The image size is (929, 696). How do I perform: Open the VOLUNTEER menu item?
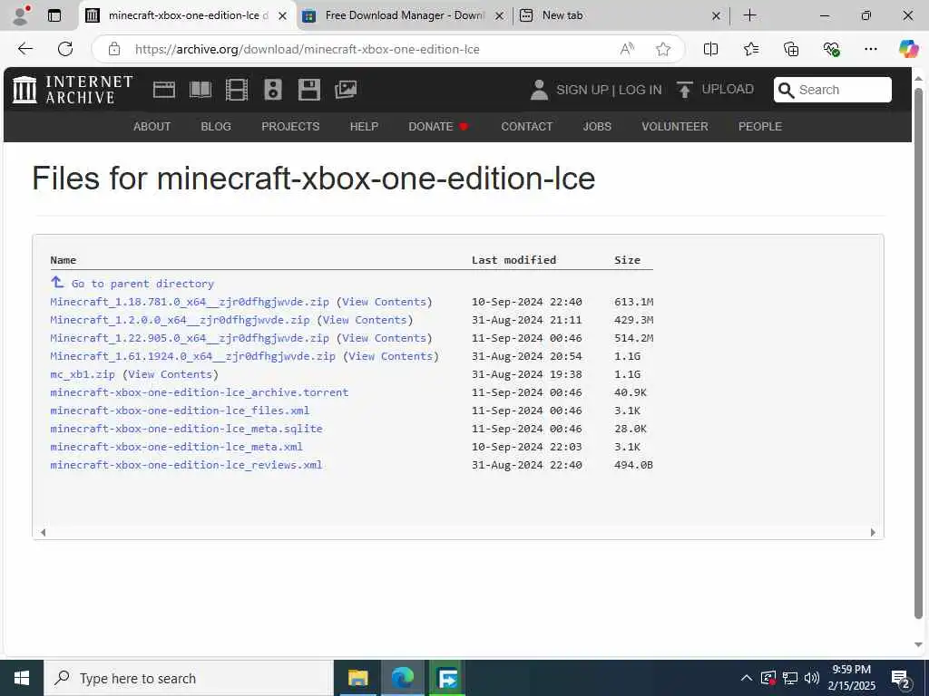coord(675,127)
